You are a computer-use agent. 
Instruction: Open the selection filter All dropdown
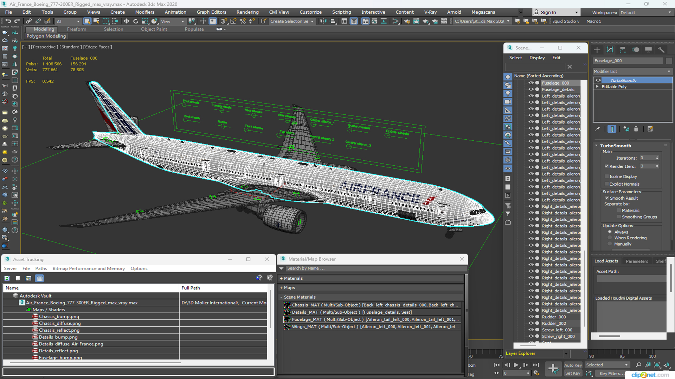pyautogui.click(x=68, y=21)
